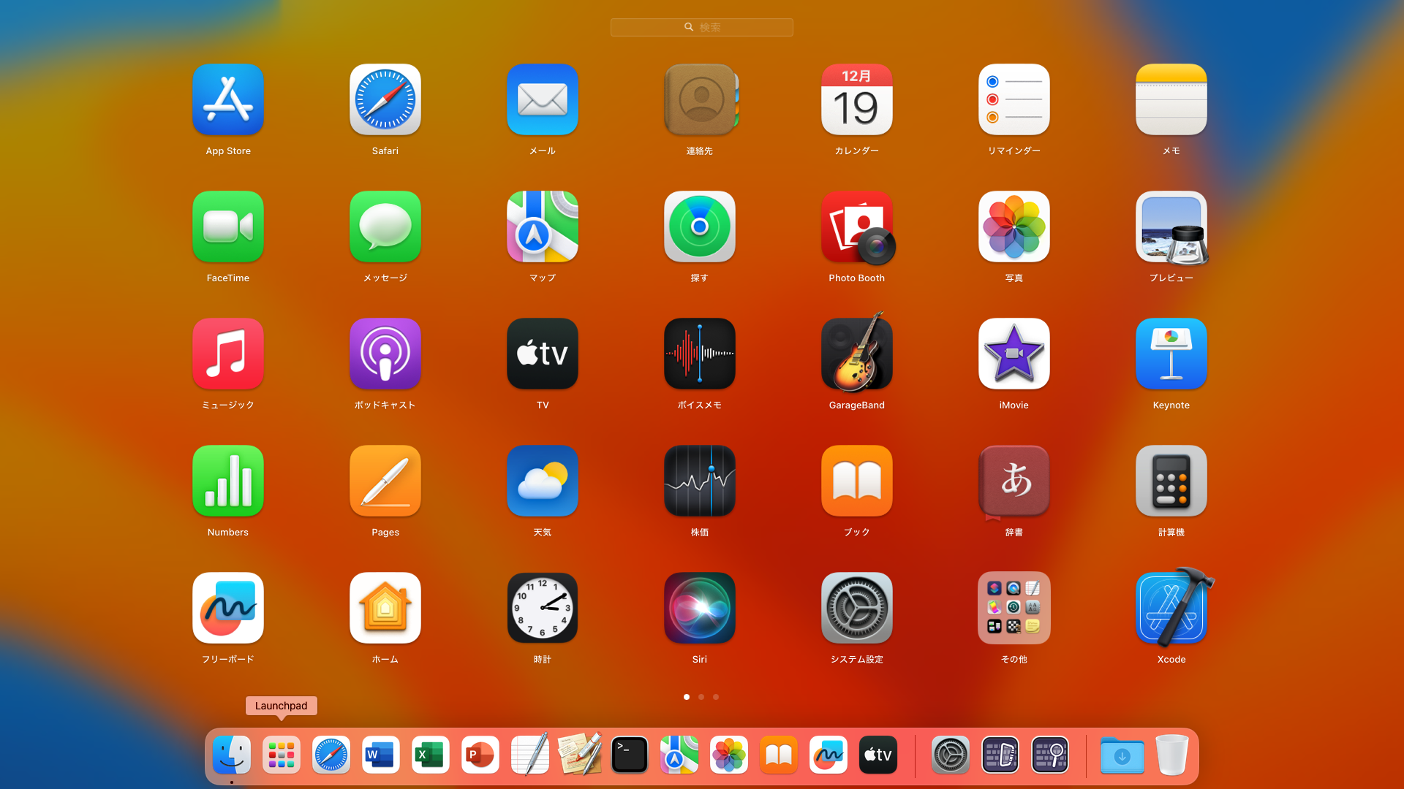Click the 検索 search field

[702, 27]
